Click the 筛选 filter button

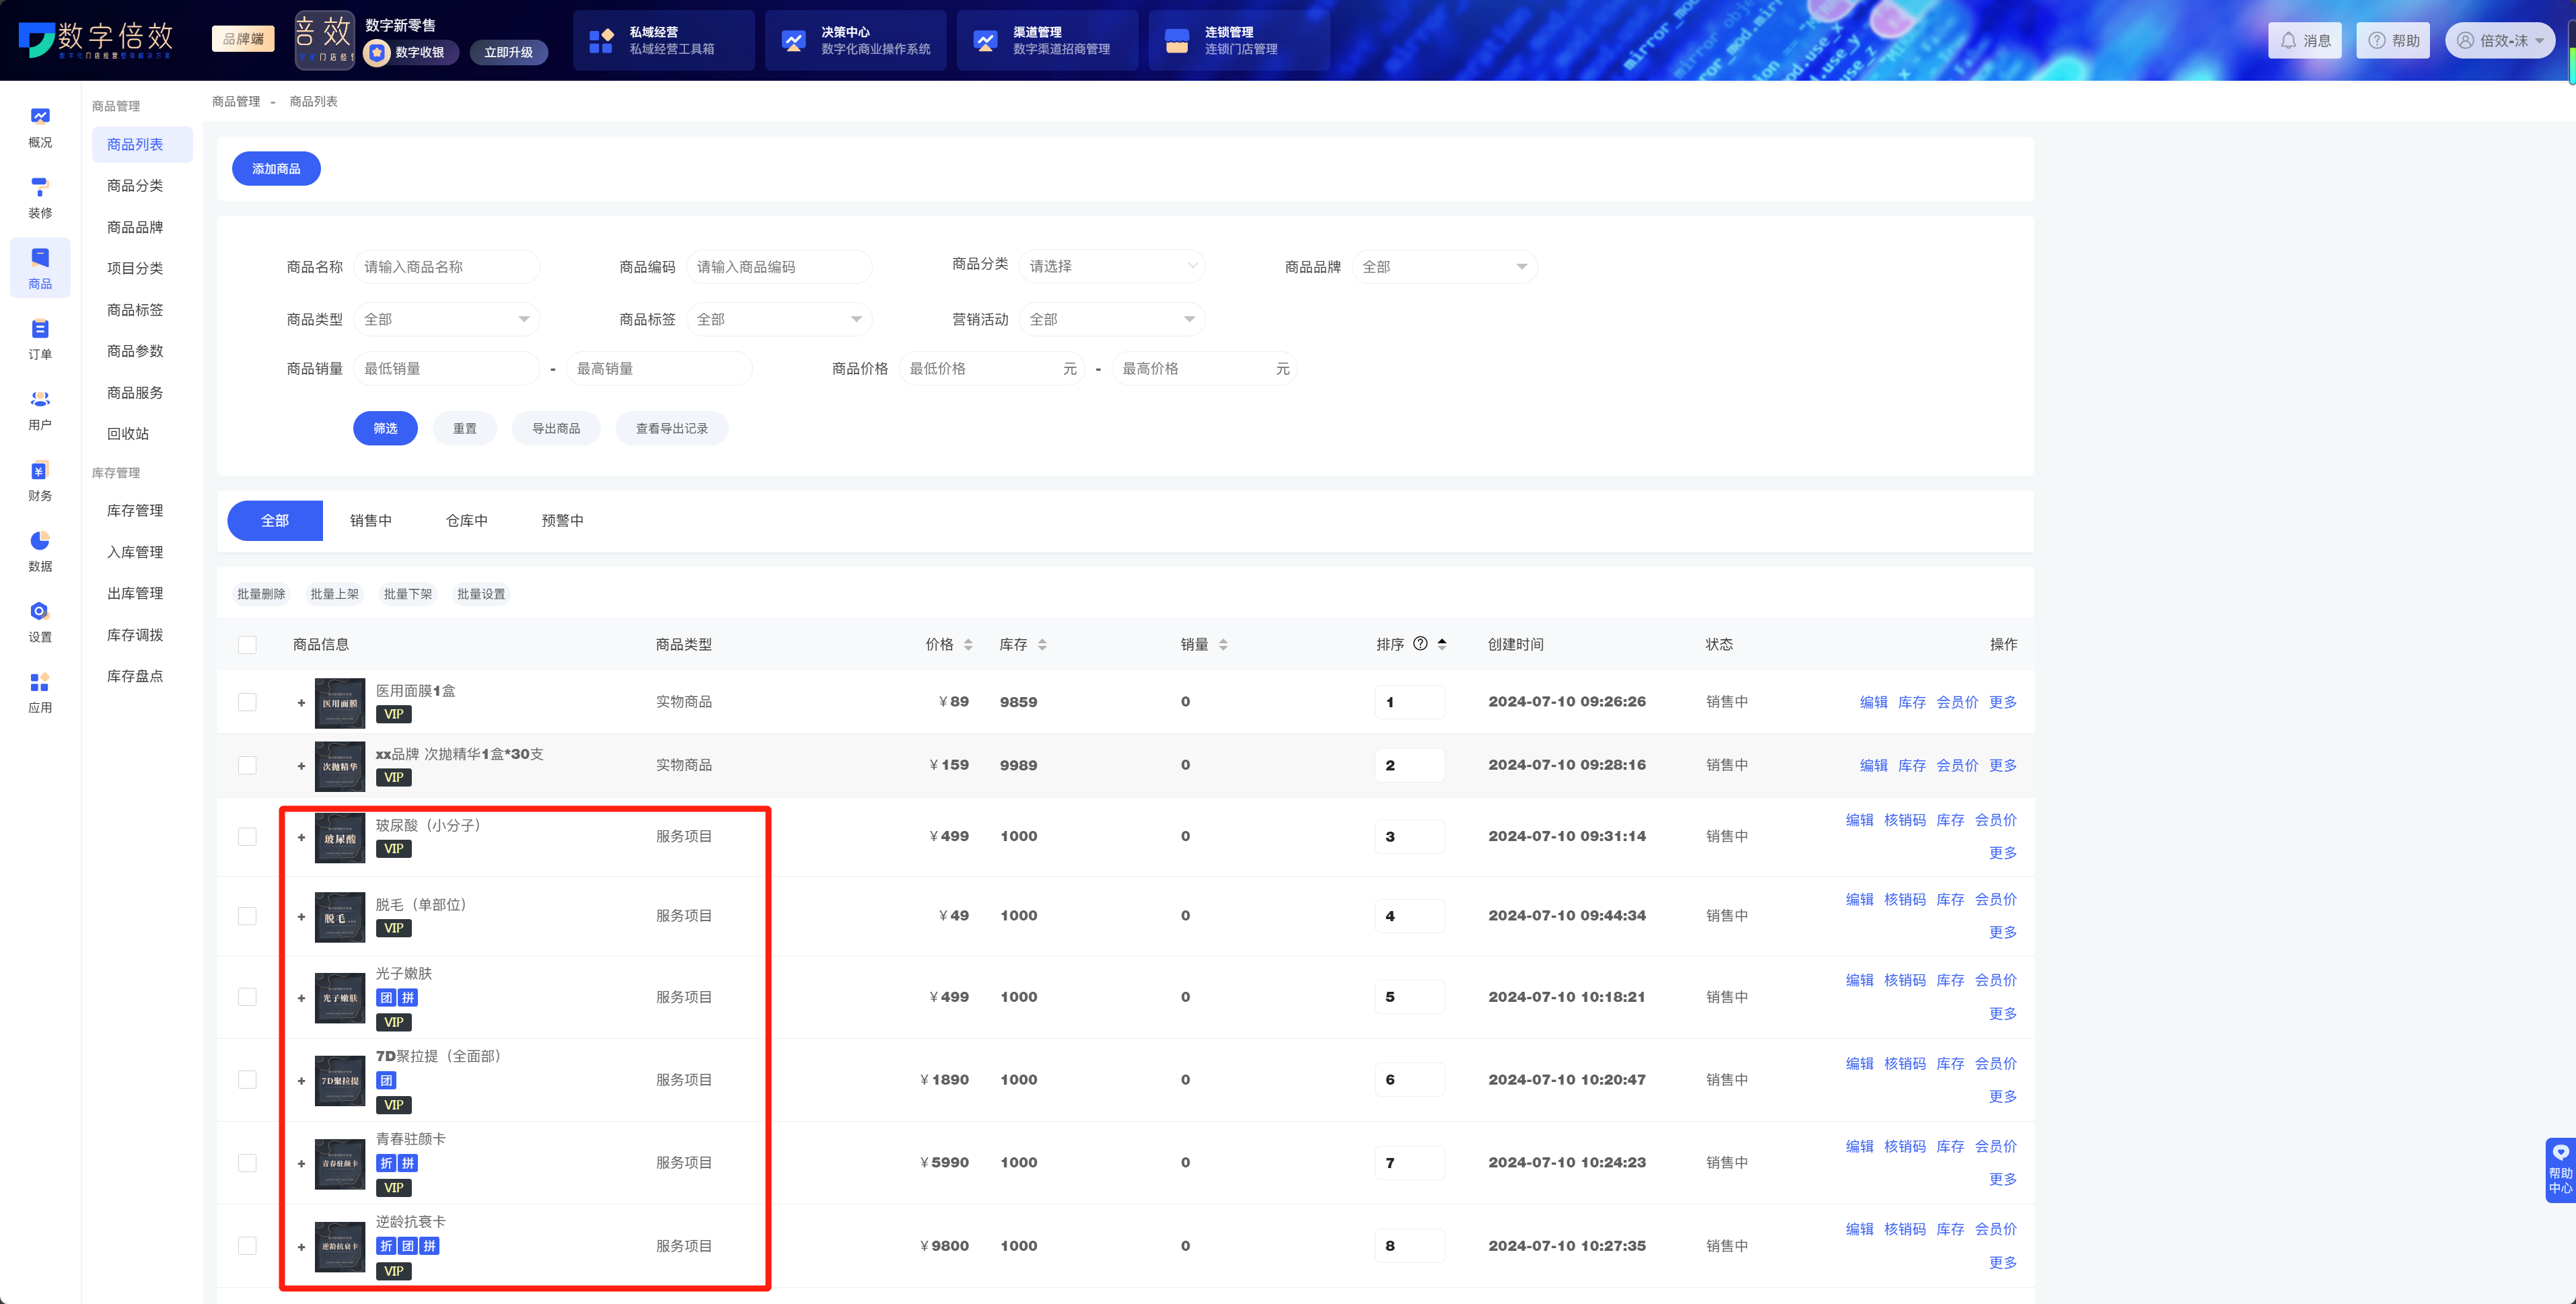[385, 428]
